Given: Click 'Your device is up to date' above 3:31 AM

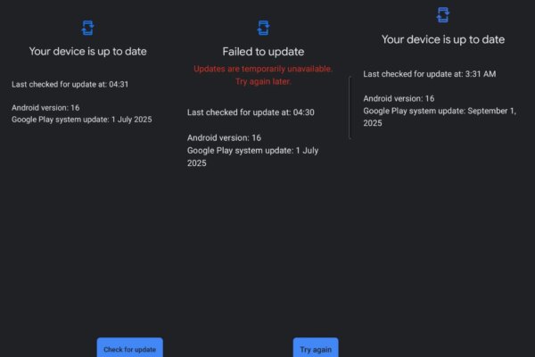Looking at the screenshot, I should pos(443,39).
